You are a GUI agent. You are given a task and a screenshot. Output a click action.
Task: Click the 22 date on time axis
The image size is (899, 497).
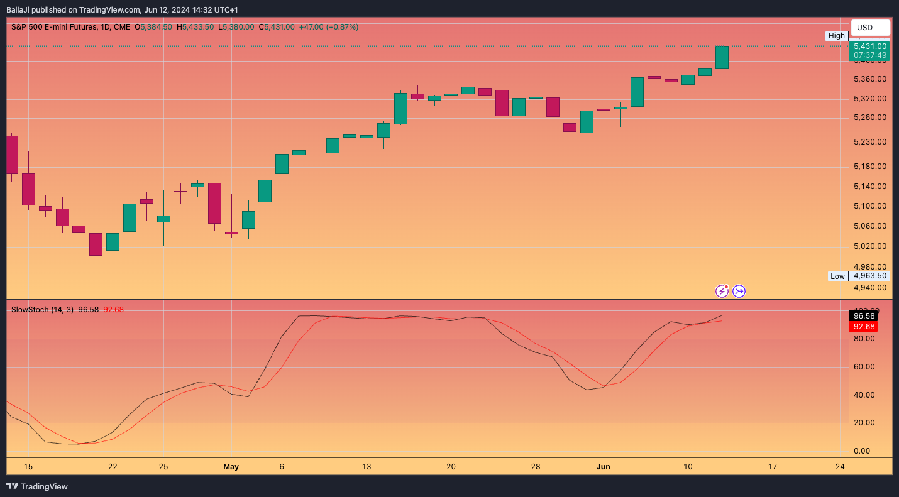pyautogui.click(x=113, y=466)
